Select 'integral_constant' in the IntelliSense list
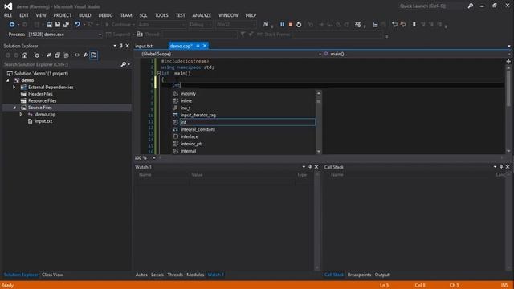Image resolution: width=514 pixels, height=289 pixels. click(243, 129)
